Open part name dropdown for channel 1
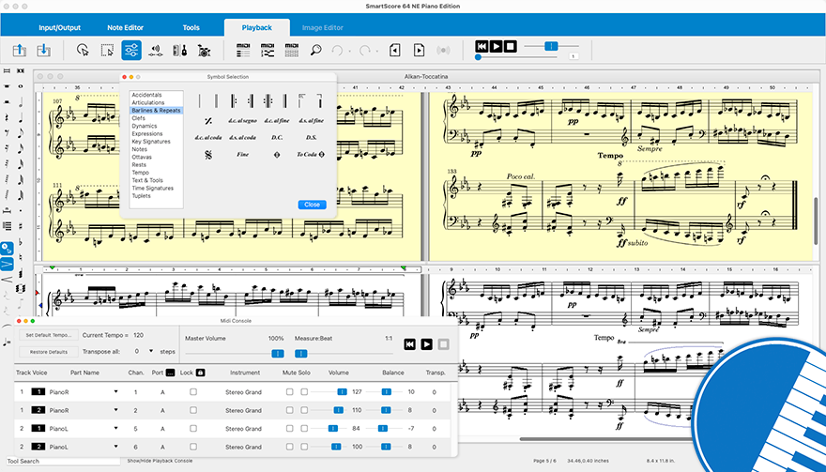This screenshot has width=826, height=472. [115, 391]
